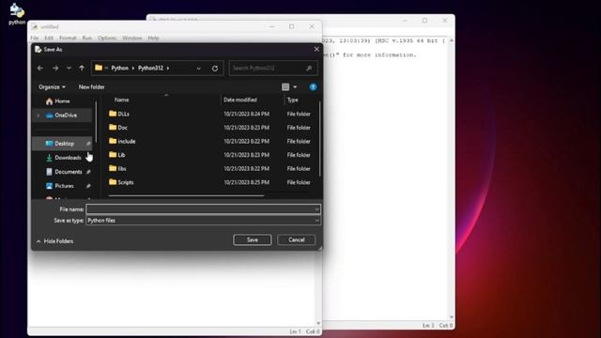Click the folder icon in address bar
This screenshot has height=338, width=601.
pyautogui.click(x=99, y=68)
